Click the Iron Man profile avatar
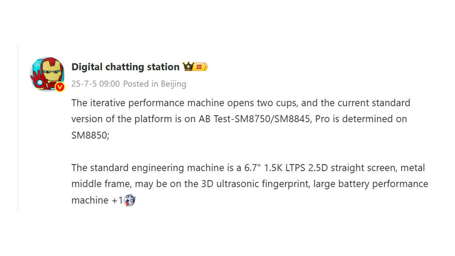 tap(47, 74)
